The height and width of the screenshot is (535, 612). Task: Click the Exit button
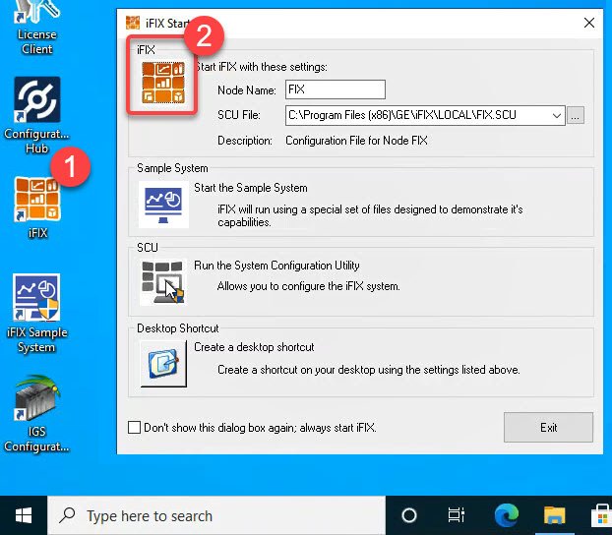click(x=548, y=427)
